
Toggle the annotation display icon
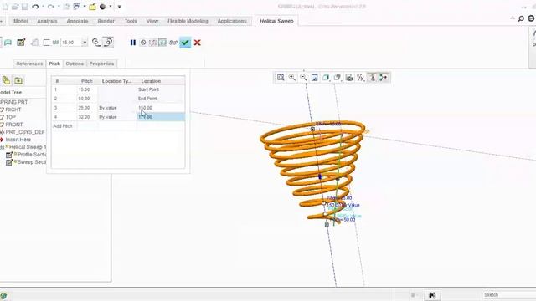click(372, 78)
